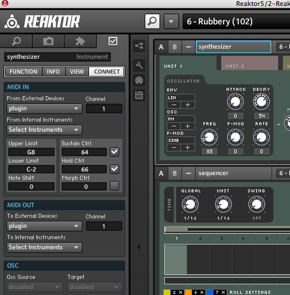Select view B on synthesizer header

coord(175,47)
